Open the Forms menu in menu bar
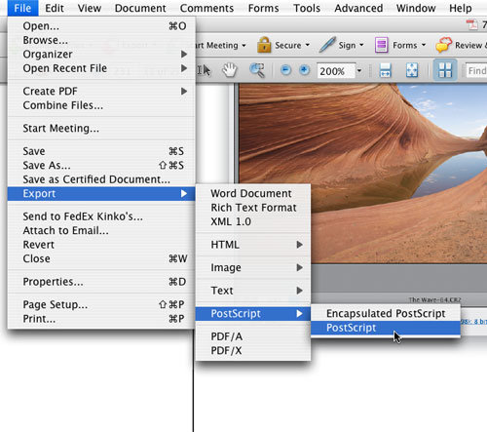Viewport: 487px width, 432px height. coord(263,8)
